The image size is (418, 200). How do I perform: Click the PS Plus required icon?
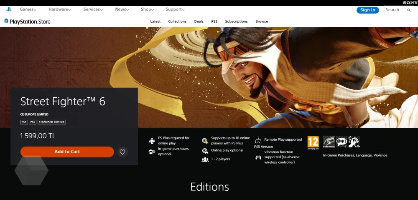pyautogui.click(x=152, y=141)
